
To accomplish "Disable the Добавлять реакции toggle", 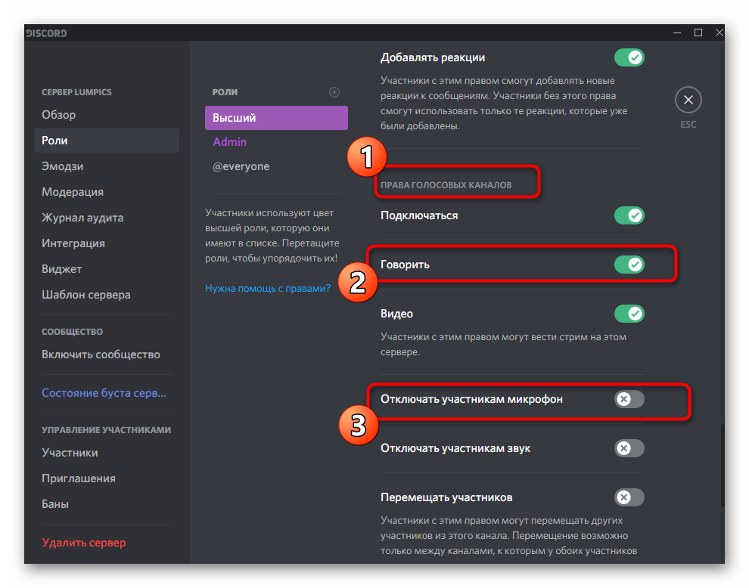I will [629, 57].
